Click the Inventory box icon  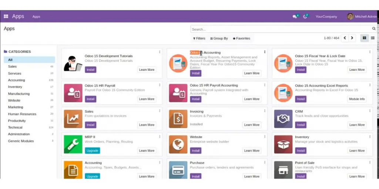283,144
